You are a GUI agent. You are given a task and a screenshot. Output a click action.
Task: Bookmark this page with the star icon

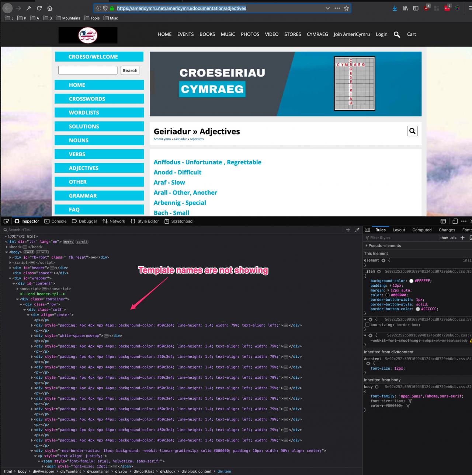pos(346,8)
